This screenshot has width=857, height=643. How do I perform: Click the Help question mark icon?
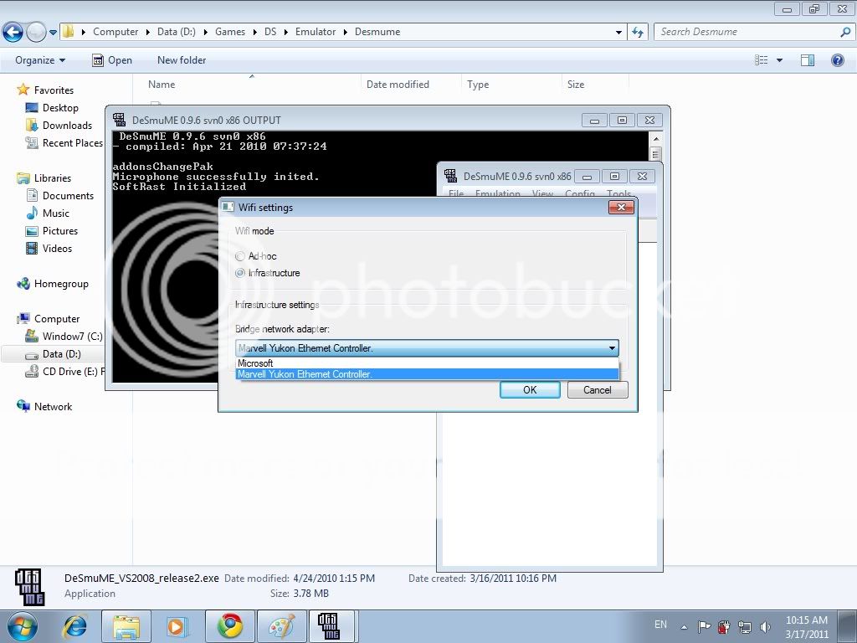tap(837, 60)
